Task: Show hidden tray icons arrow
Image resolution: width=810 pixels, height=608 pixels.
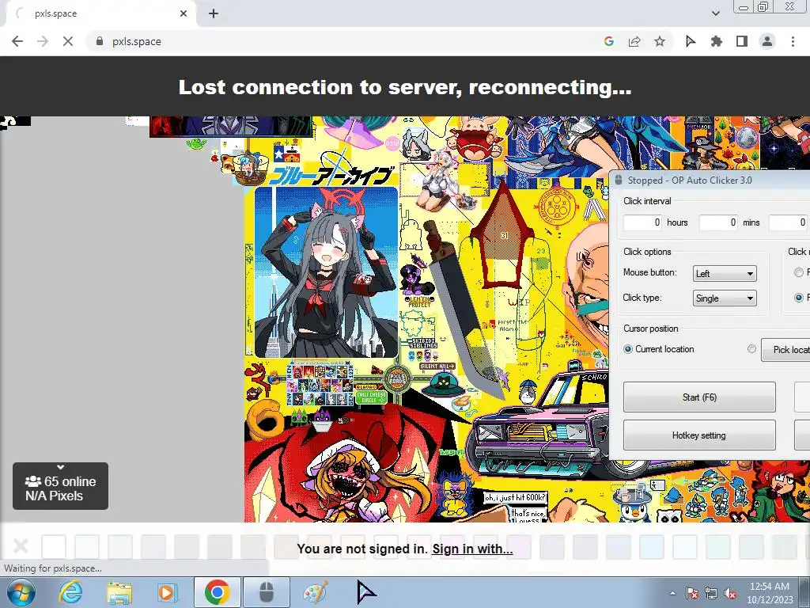Action: point(672,593)
